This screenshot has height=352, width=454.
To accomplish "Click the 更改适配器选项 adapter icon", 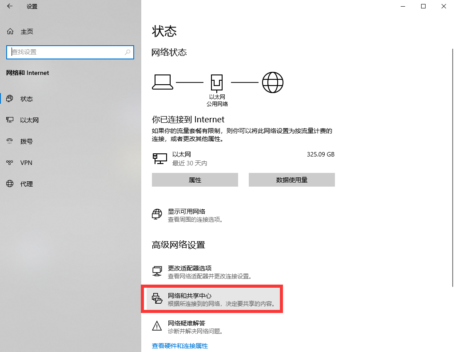I will pyautogui.click(x=157, y=271).
